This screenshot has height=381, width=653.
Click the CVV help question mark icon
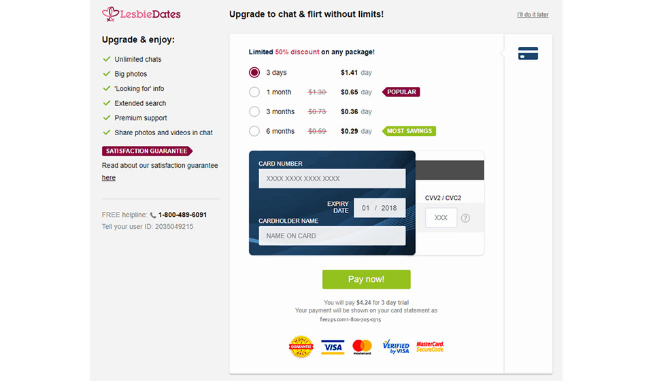pos(465,218)
